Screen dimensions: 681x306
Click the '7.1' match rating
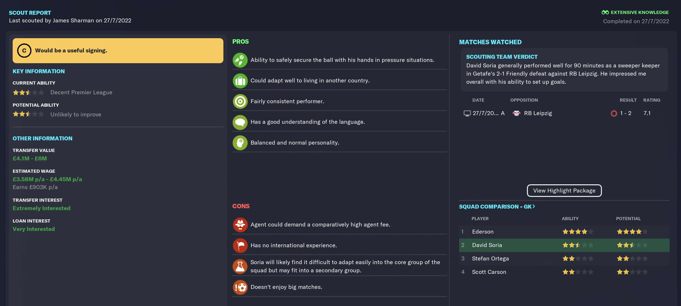647,113
